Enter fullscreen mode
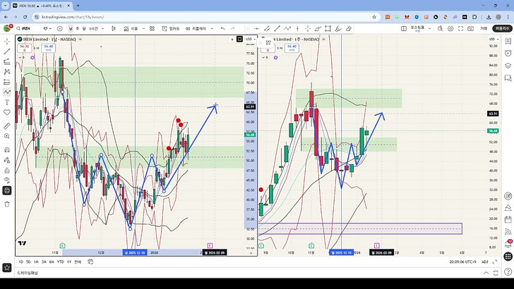Screen dimensions: 514x289 (460, 28)
